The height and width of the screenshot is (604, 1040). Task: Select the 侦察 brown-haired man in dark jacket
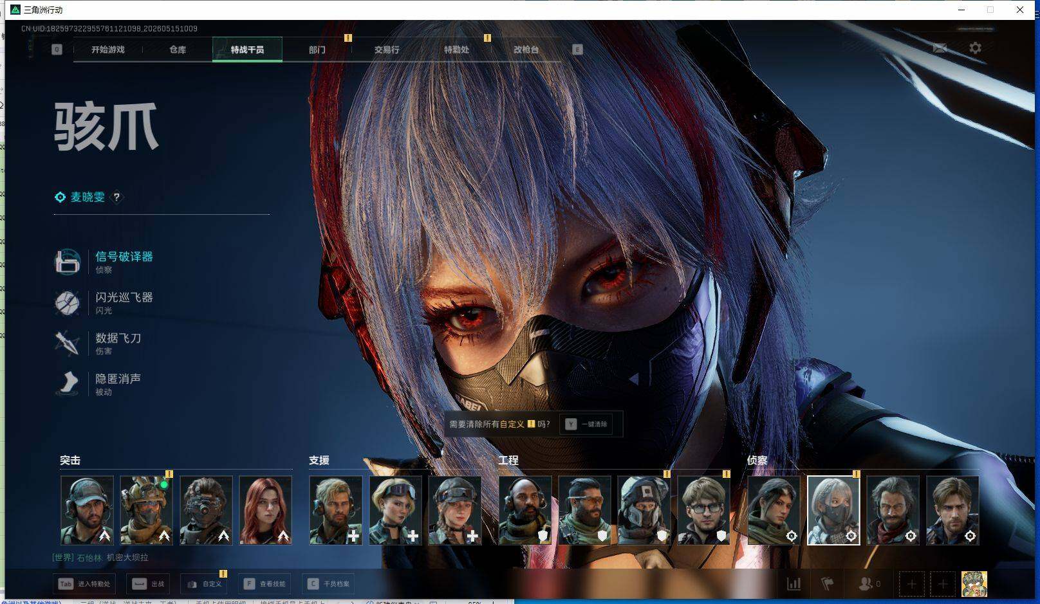(952, 510)
